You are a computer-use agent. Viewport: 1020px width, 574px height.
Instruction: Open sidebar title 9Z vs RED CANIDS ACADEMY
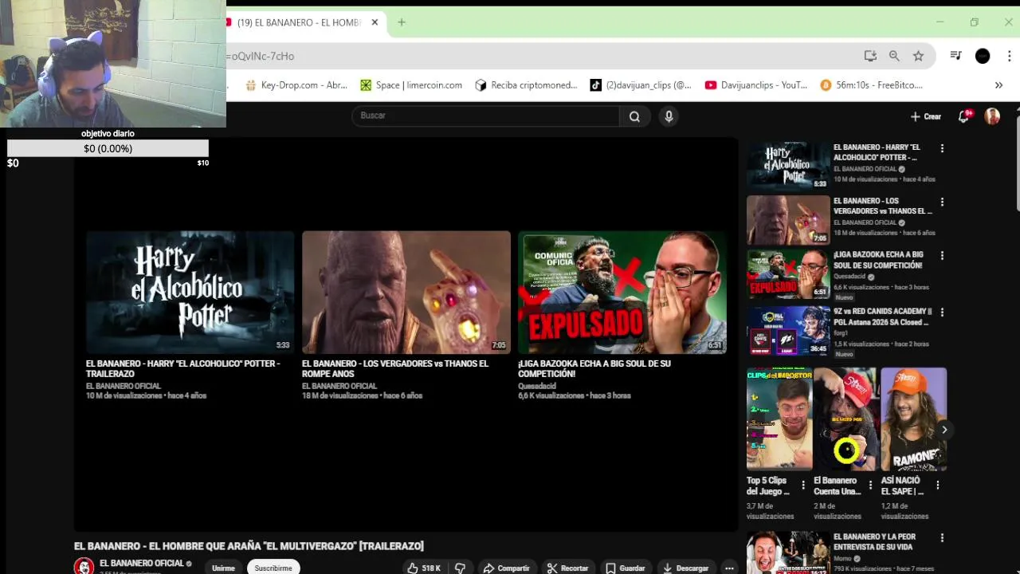pyautogui.click(x=882, y=316)
